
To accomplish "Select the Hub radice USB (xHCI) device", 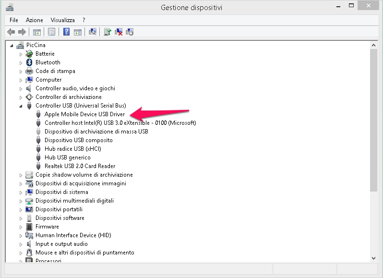I will coord(72,149).
